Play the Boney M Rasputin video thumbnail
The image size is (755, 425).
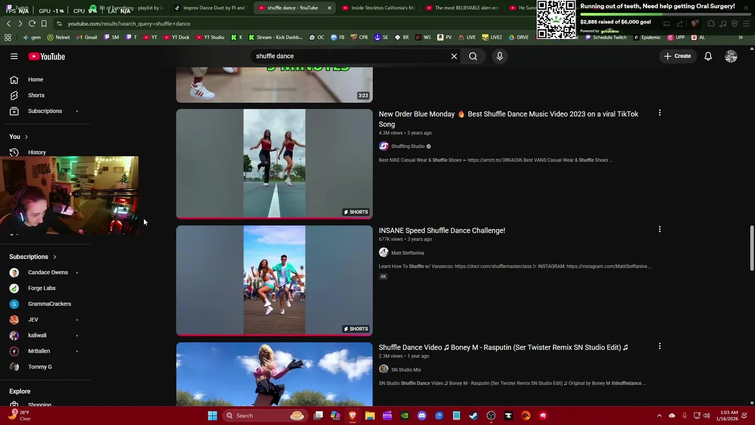(274, 374)
